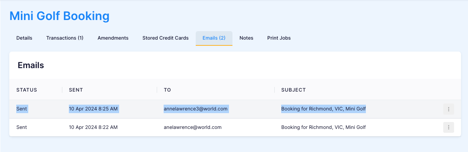Click recipient annelawrence3@world.com

click(x=195, y=109)
